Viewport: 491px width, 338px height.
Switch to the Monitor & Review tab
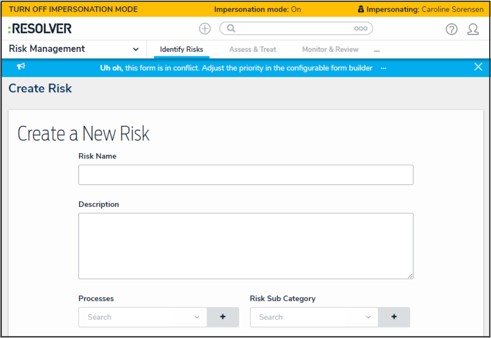(330, 49)
